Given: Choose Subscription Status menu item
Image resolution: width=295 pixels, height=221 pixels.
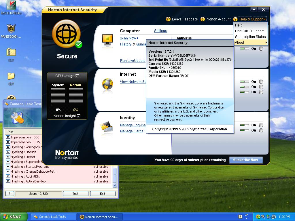Looking at the screenshot, I should (250, 37).
